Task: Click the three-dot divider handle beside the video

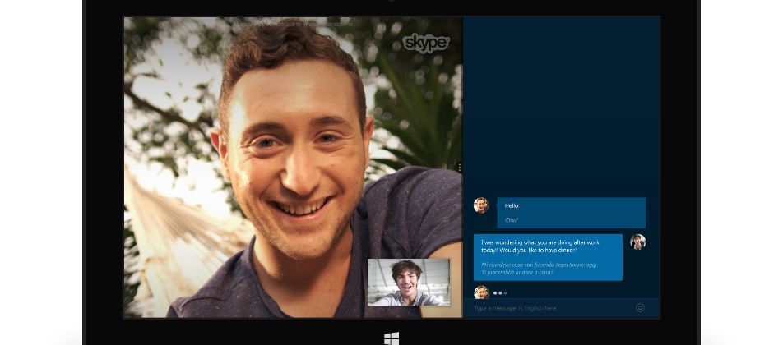Action: pyautogui.click(x=459, y=168)
